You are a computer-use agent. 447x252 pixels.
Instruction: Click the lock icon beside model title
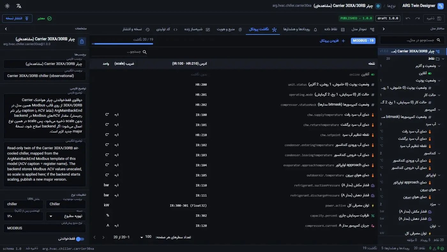[x=82, y=42]
